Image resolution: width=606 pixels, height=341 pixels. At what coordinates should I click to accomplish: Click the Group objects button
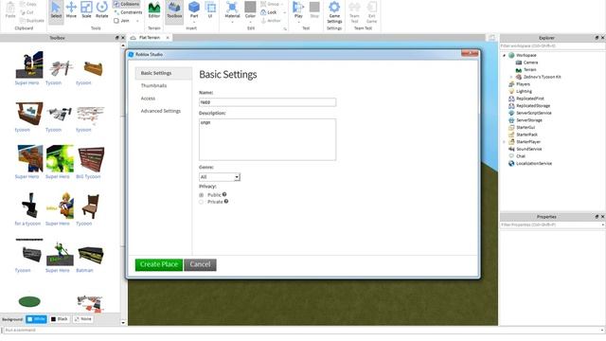tap(270, 4)
